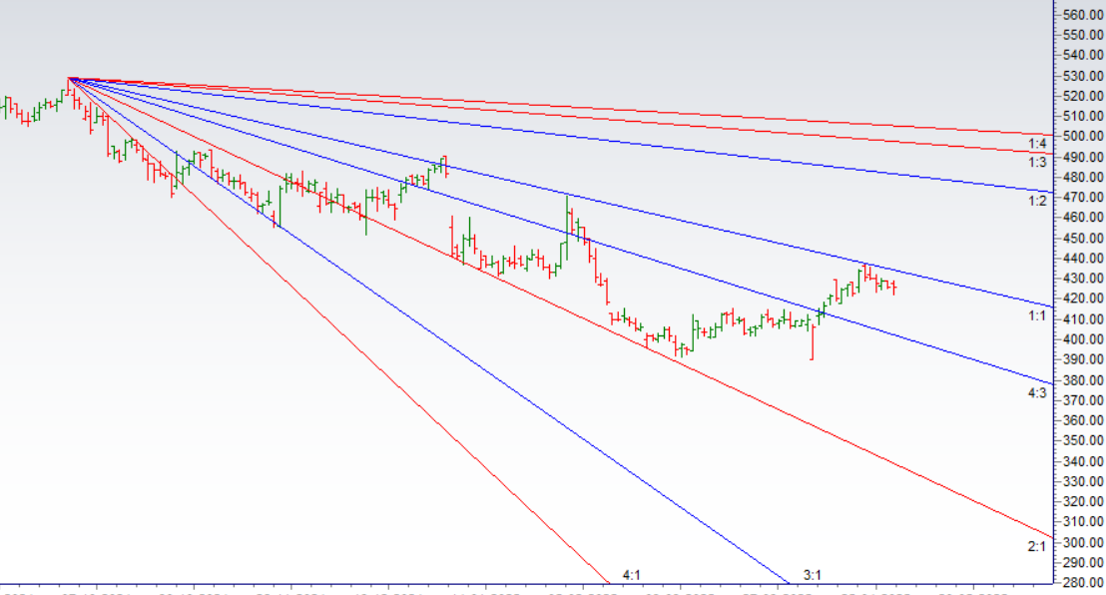Click the 560.00 price axis label
Viewport: 1106px width, 595px height.
(x=1083, y=15)
